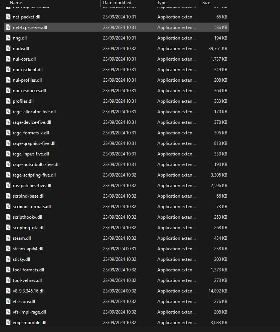Click the ros-patches-five.dll file icon
The width and height of the screenshot is (280, 332).
8,186
